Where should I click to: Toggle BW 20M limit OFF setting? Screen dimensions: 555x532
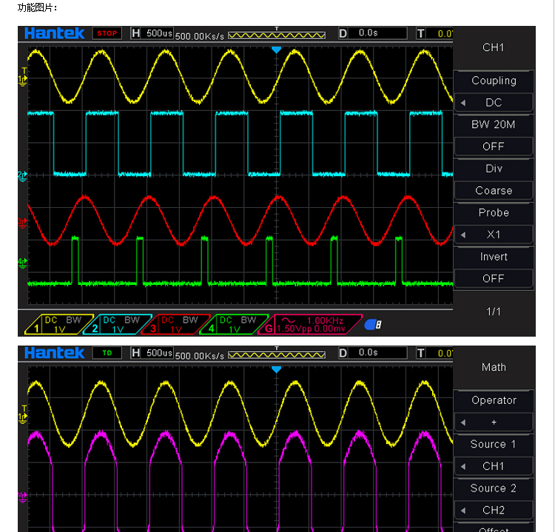(x=494, y=147)
